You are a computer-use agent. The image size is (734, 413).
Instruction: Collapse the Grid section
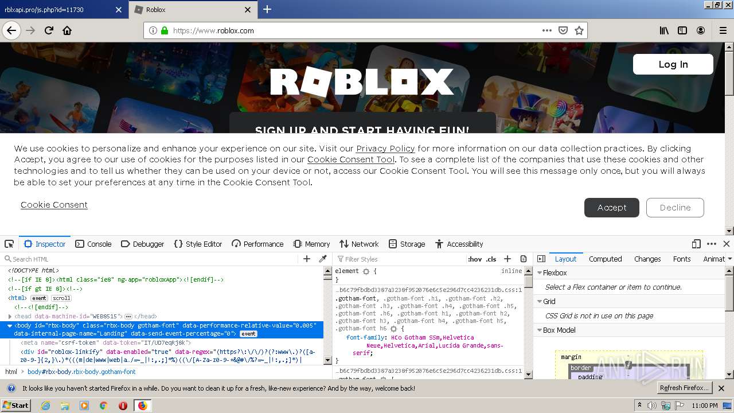click(540, 302)
